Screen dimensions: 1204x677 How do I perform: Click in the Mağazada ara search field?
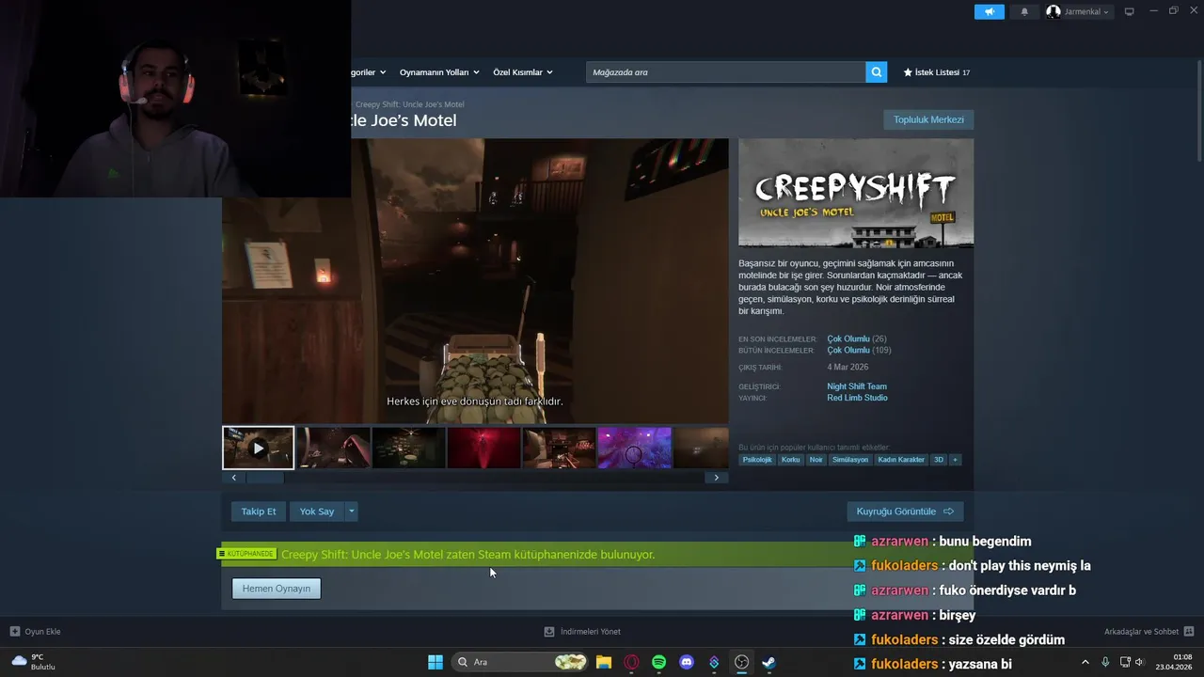(726, 72)
